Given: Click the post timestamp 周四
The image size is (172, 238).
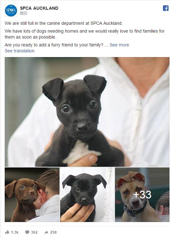Looking at the screenshot, I should tap(23, 13).
